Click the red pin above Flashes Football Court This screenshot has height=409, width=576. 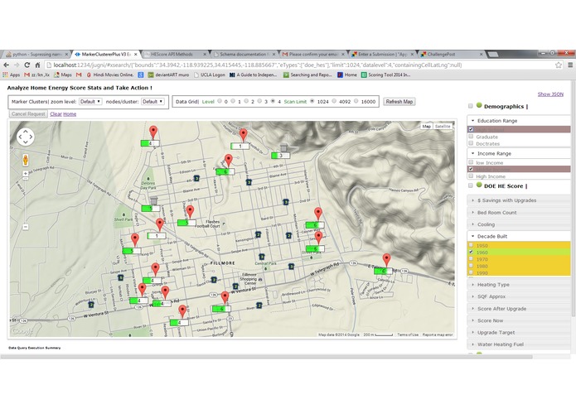(x=190, y=212)
